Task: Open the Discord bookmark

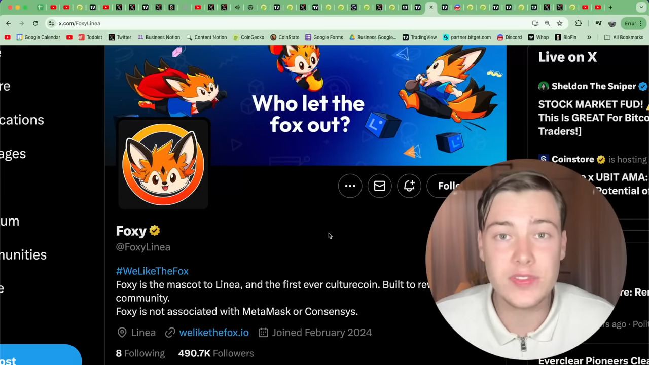Action: click(x=509, y=37)
